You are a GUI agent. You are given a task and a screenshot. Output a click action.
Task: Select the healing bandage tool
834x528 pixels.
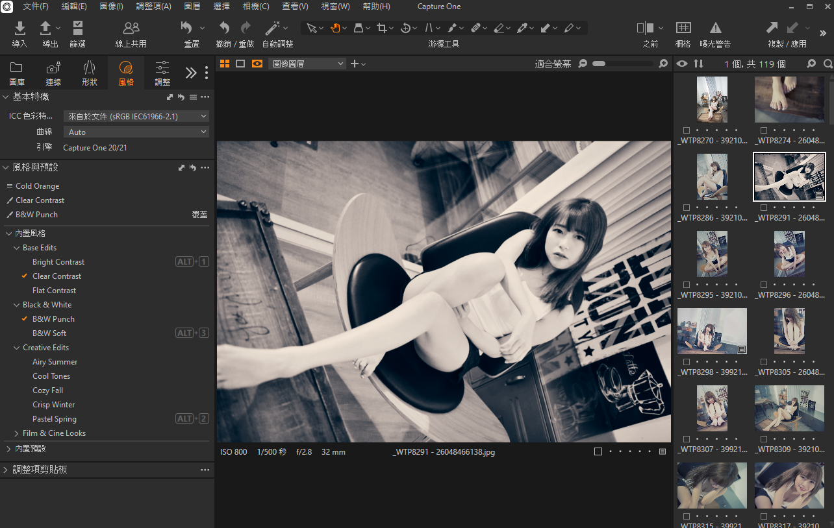click(475, 28)
